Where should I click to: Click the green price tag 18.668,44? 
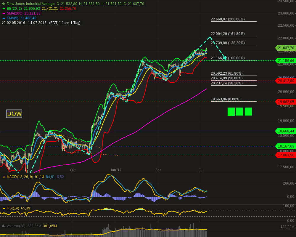[286, 131]
